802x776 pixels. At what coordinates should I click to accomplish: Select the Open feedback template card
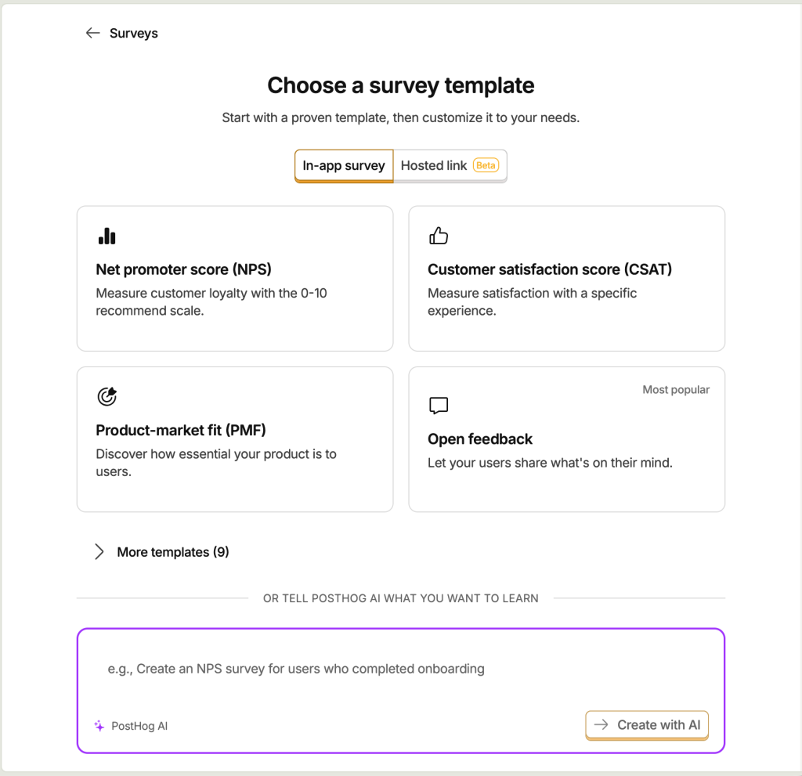(567, 439)
